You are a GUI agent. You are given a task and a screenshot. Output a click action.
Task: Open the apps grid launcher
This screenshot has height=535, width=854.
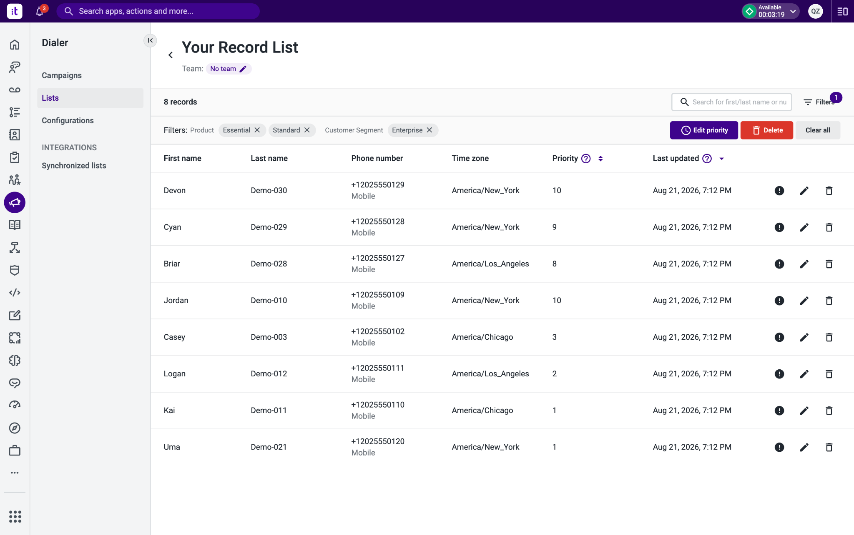(x=15, y=516)
